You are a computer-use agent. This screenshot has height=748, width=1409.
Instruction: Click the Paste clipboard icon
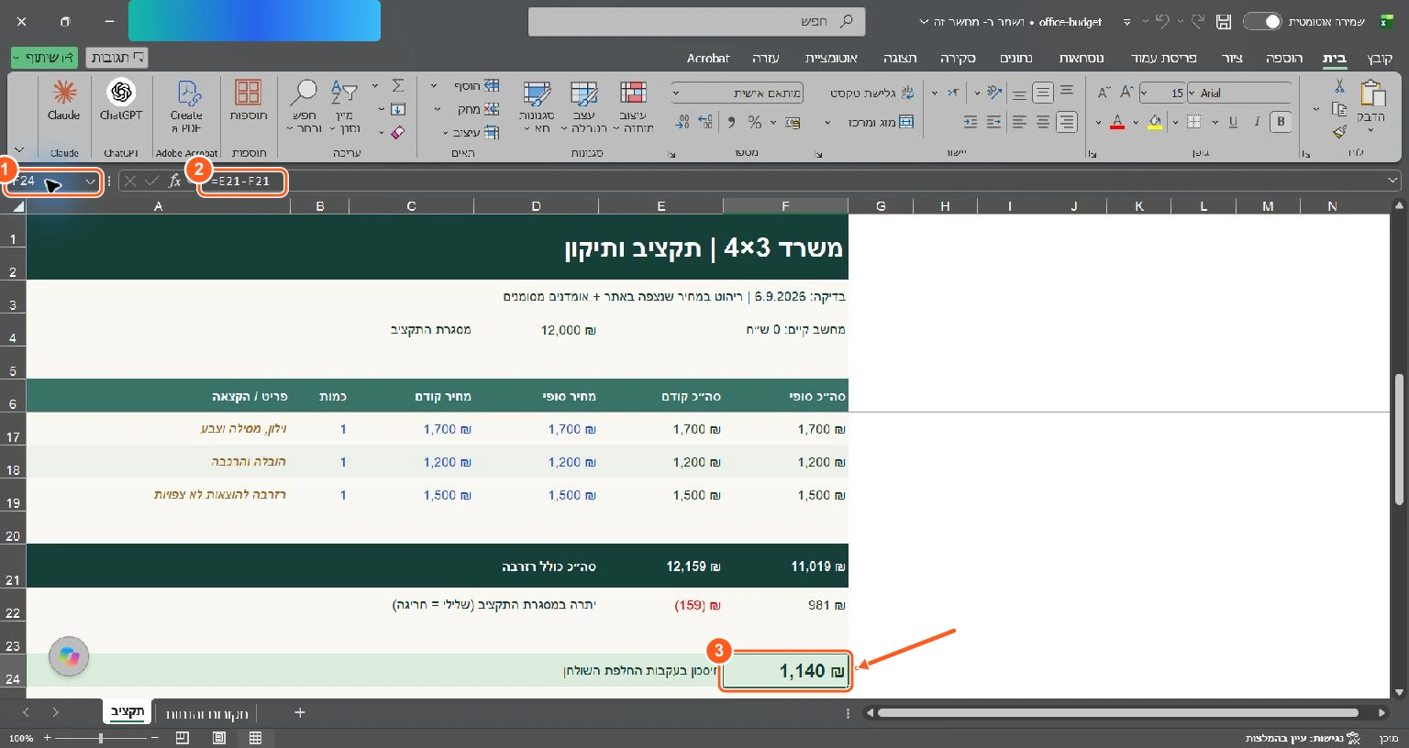pos(1372,93)
